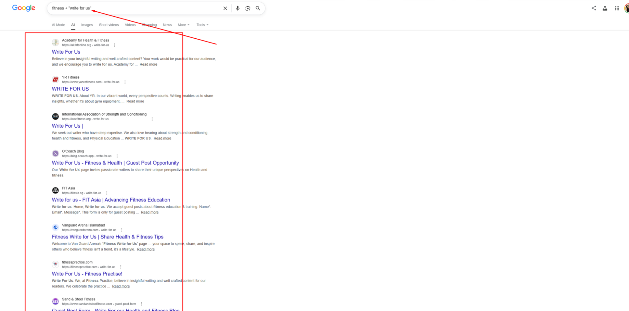Click Read more under FIT Asia snippet

[x=149, y=212]
